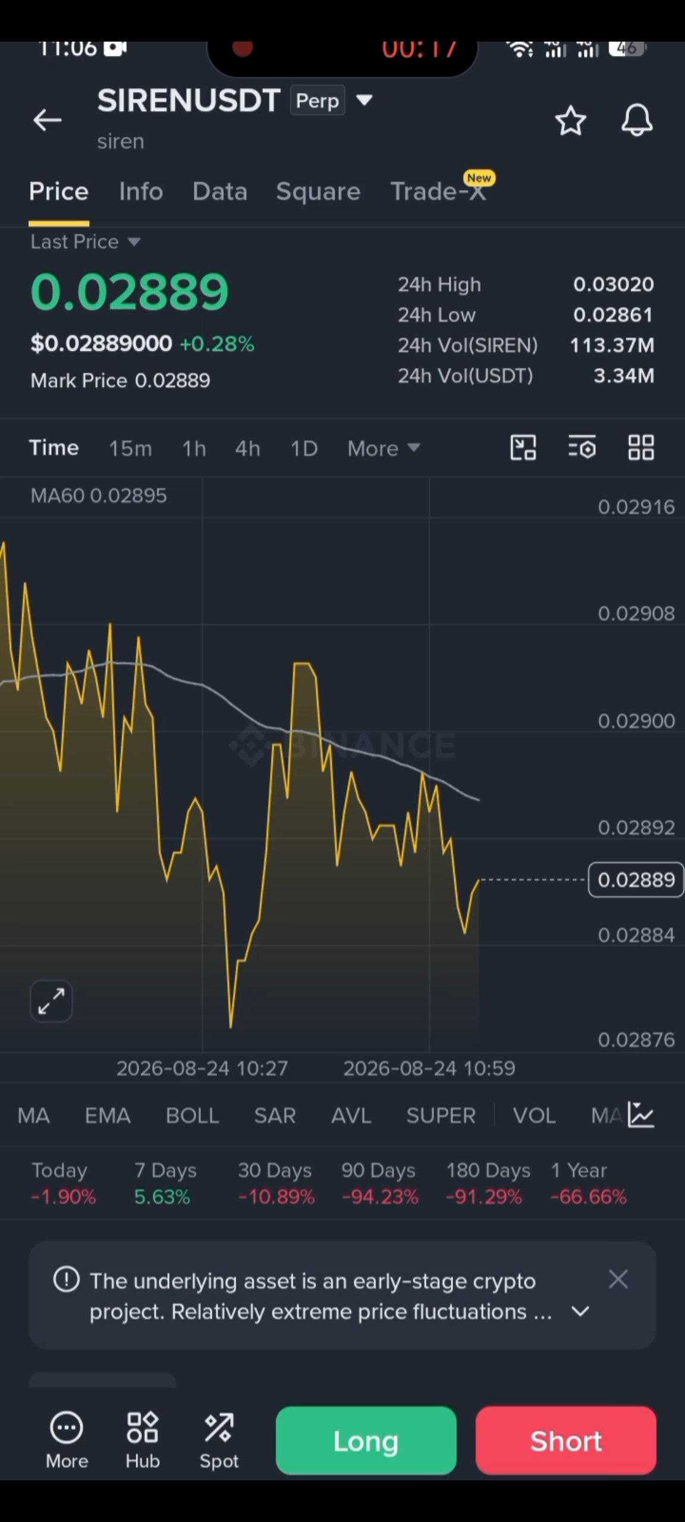This screenshot has height=1522, width=685.
Task: Switch to the Info tab
Action: tap(141, 191)
